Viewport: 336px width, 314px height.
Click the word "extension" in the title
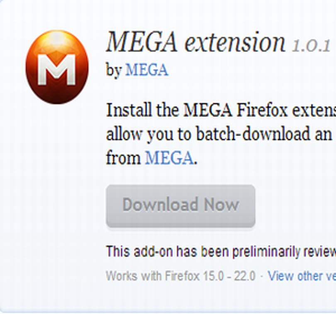(235, 42)
